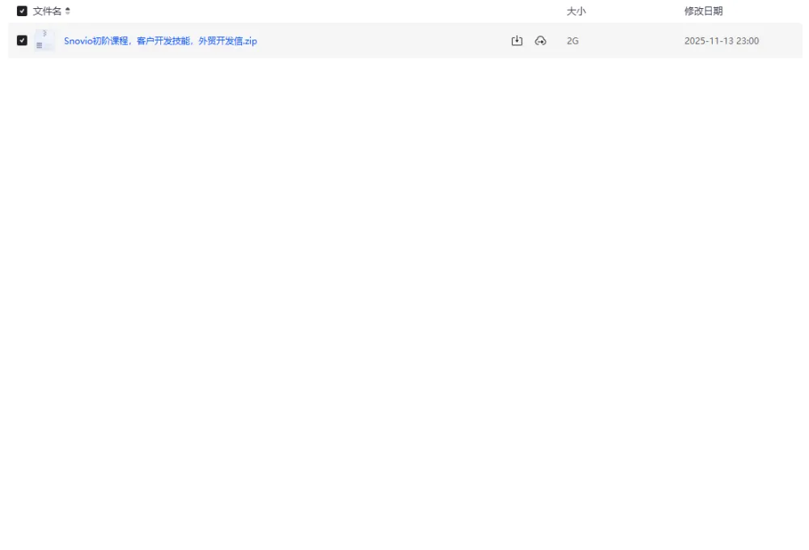The height and width of the screenshot is (550, 809).
Task: Click the 大小 column header
Action: [575, 11]
